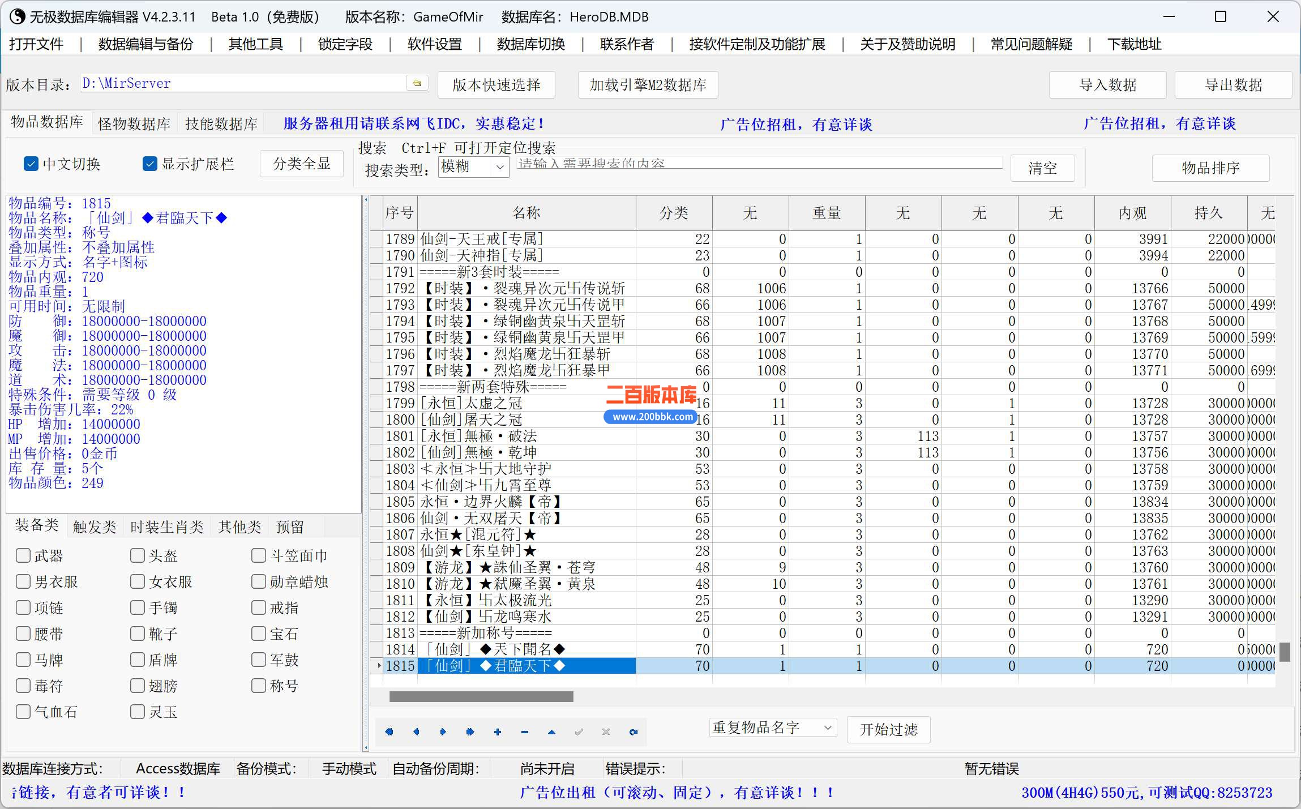
Task: Click the 分类全显 button
Action: 302,164
